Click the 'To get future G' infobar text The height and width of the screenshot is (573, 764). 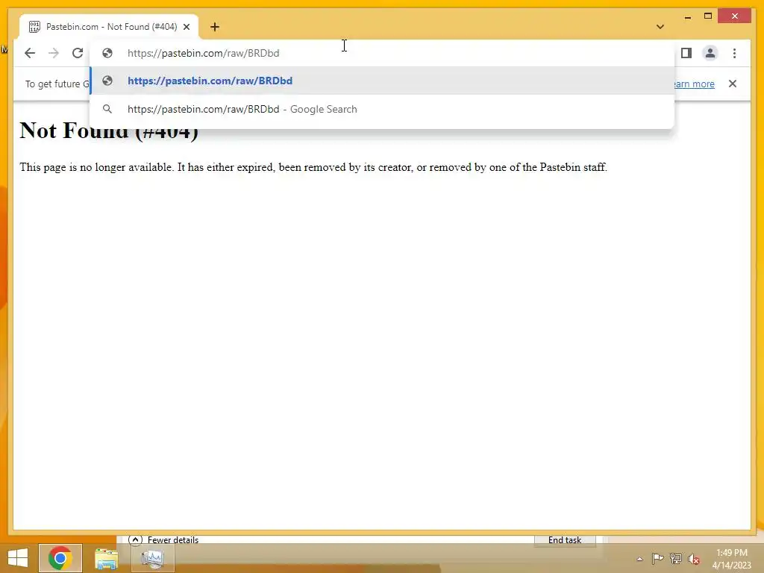(57, 84)
